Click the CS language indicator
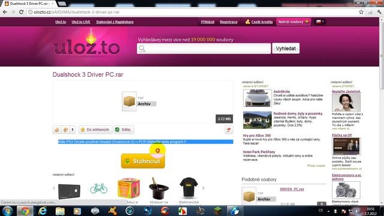The width and height of the screenshot is (384, 216). click(320, 211)
